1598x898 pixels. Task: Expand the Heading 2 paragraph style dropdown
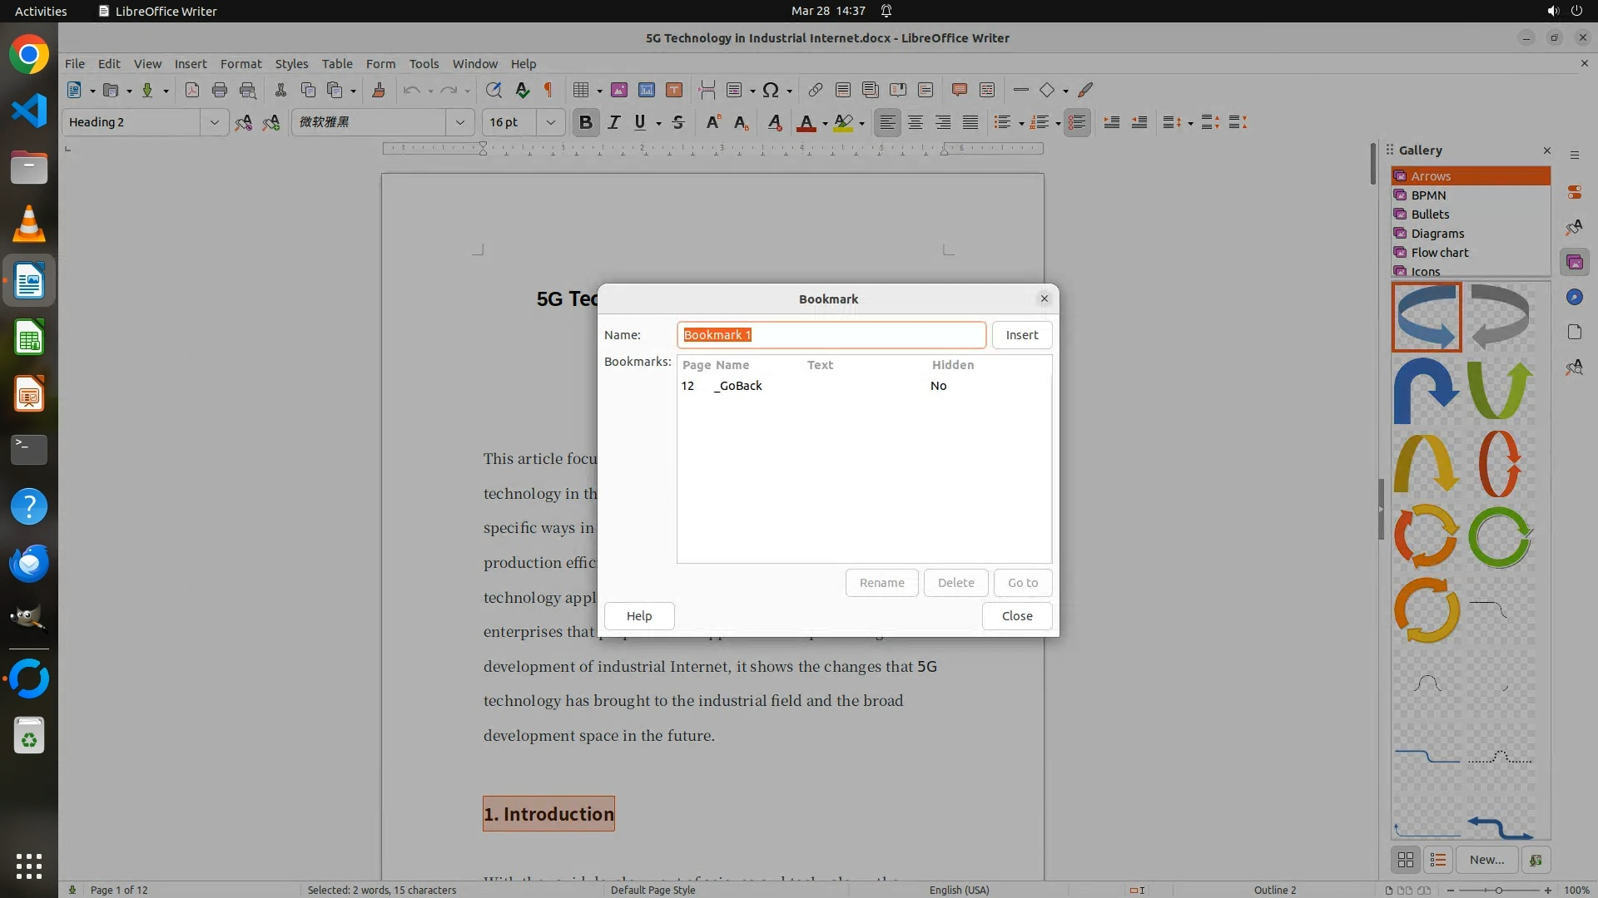coord(214,122)
